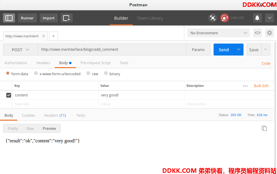Switch response view to Pretty
Viewport: 277px width, 174px height.
tap(13, 129)
